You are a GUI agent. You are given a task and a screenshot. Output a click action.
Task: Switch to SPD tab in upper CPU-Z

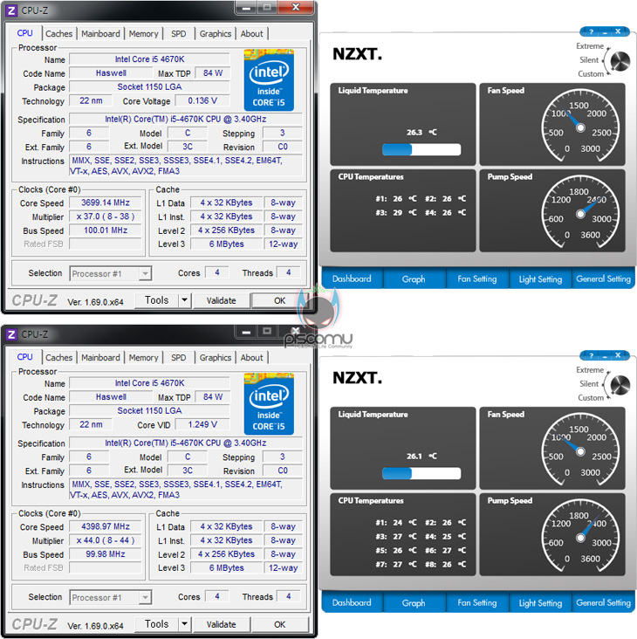178,34
